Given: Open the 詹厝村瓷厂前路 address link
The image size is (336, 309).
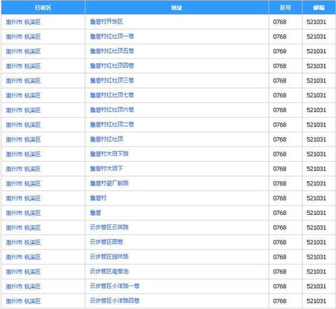Looking at the screenshot, I should coord(109,183).
